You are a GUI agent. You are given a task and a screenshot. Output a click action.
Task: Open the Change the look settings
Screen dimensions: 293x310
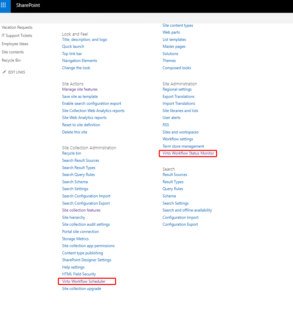[76, 68]
